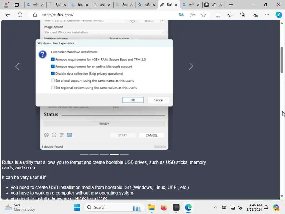285x214 pixels.
Task: Toggle Disable data collection checkbox
Action: pyautogui.click(x=53, y=73)
